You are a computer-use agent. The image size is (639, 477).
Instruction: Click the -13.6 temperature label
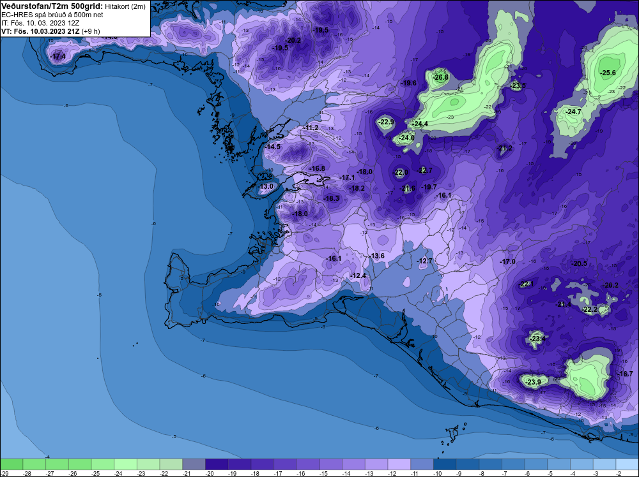pyautogui.click(x=376, y=256)
